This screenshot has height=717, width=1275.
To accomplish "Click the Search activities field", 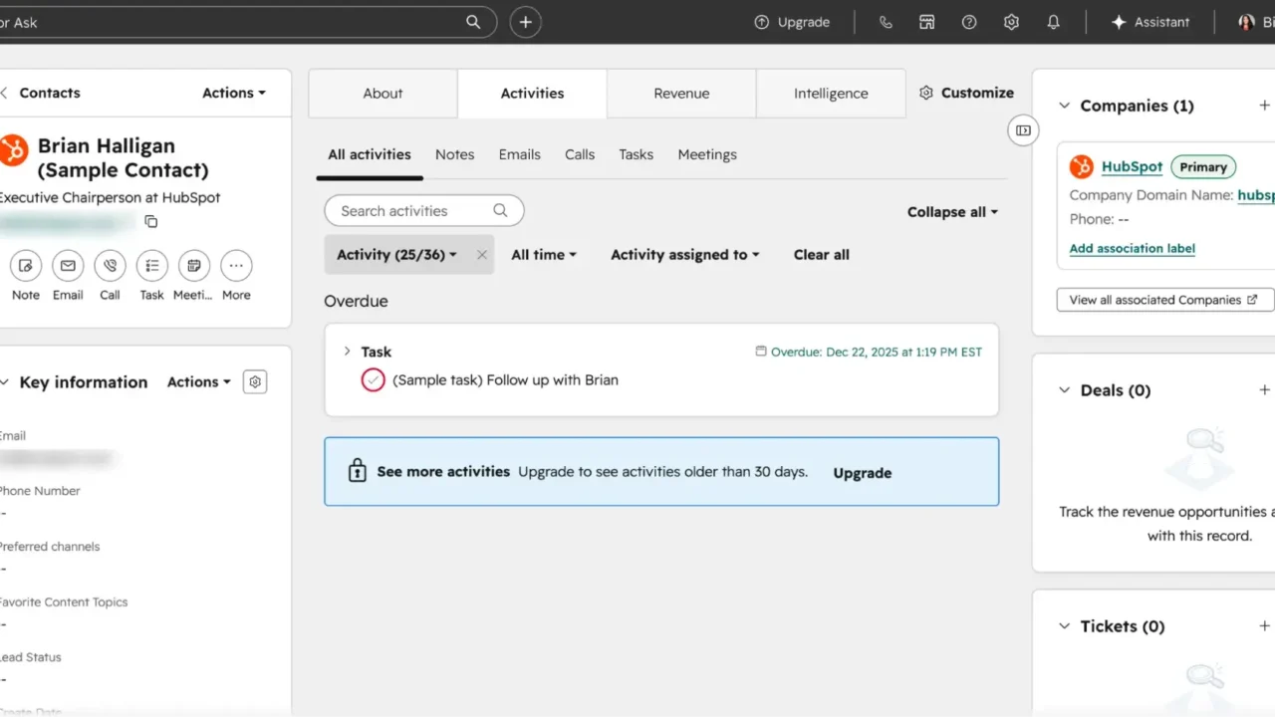I will [x=424, y=211].
